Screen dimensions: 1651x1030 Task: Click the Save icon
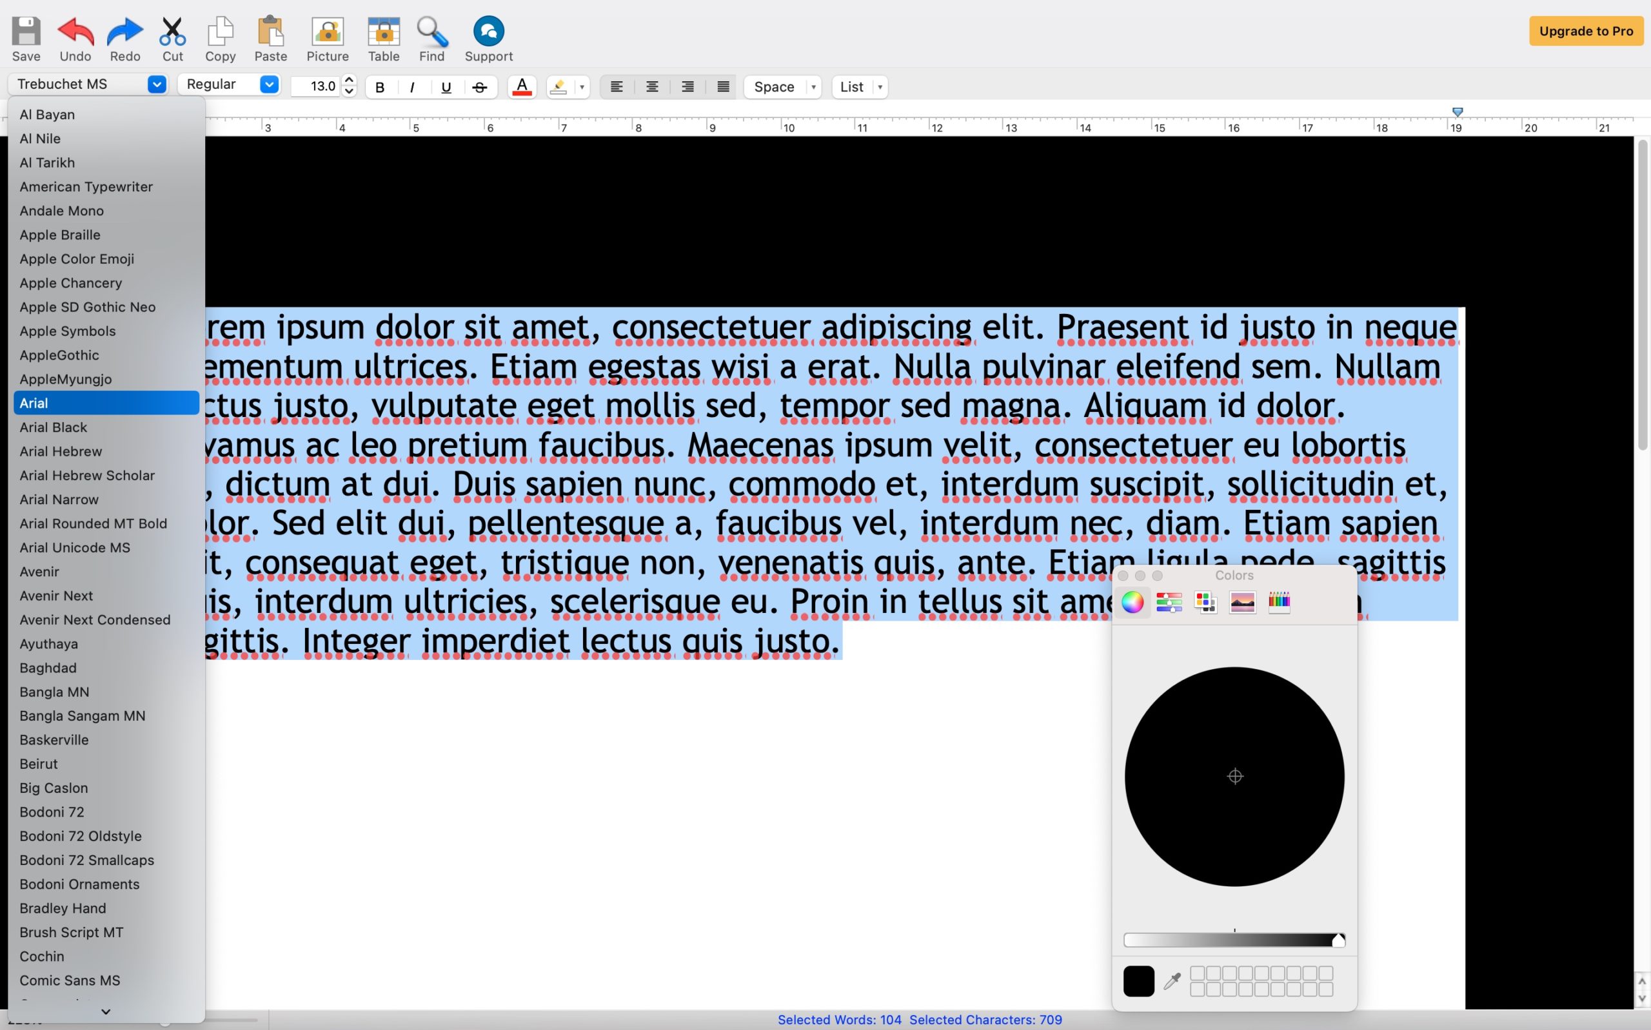(26, 32)
